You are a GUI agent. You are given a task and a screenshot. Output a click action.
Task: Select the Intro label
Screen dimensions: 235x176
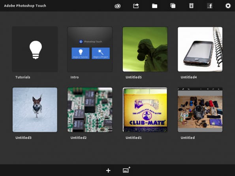click(x=75, y=77)
